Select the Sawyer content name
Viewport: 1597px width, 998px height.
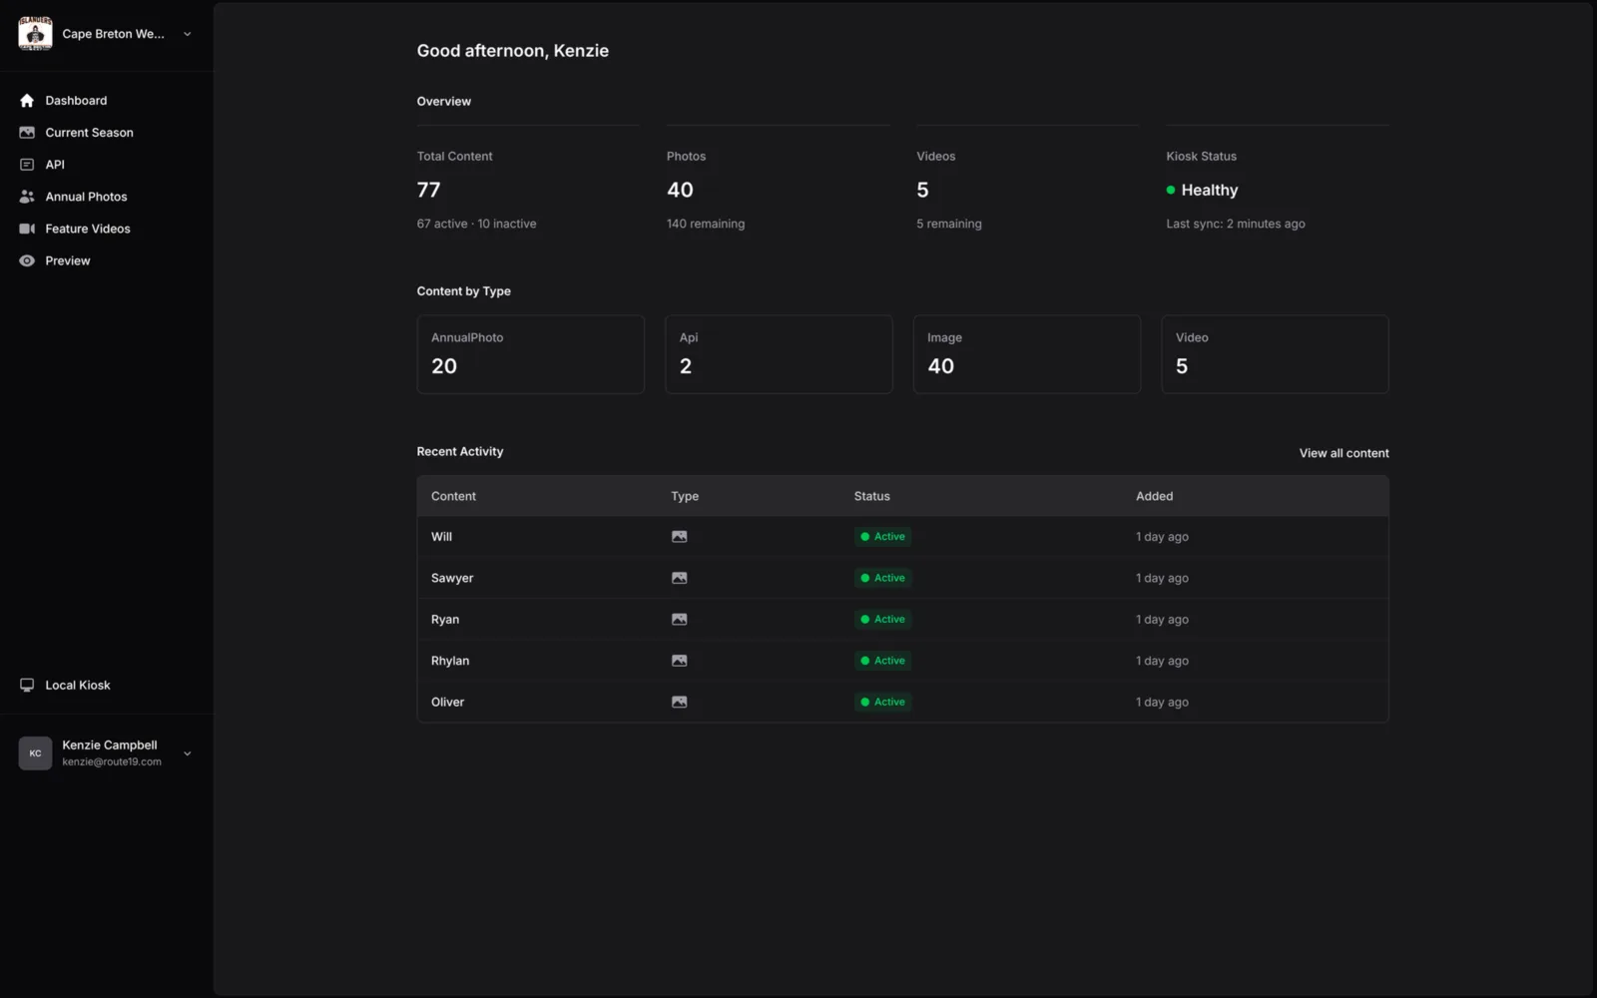(x=452, y=578)
